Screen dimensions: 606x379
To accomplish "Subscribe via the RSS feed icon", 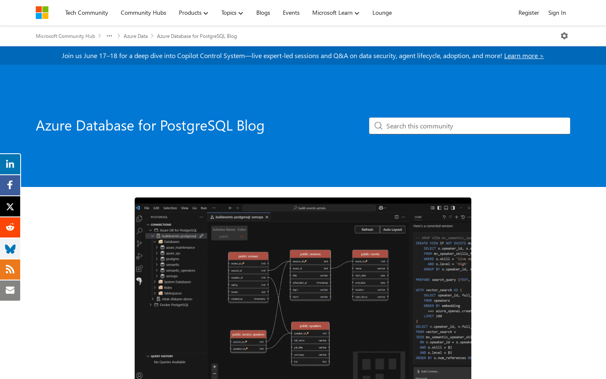I will (10, 270).
